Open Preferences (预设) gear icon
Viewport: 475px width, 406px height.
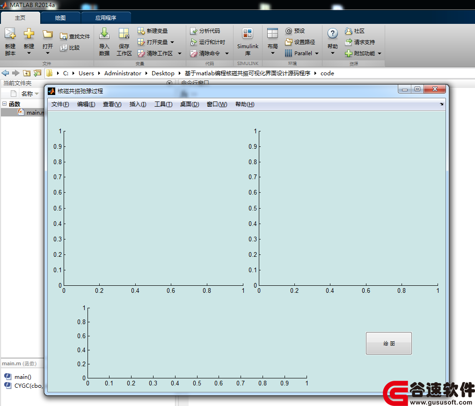(289, 31)
